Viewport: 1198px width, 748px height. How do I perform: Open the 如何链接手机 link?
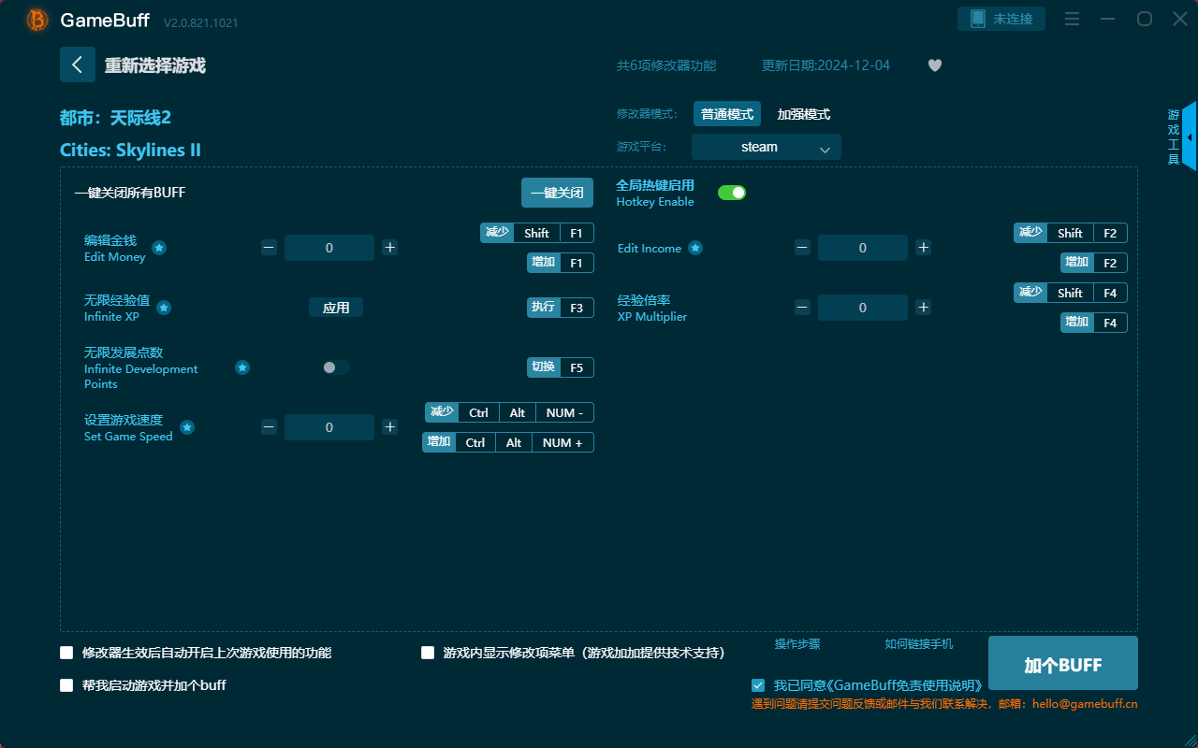pos(919,644)
